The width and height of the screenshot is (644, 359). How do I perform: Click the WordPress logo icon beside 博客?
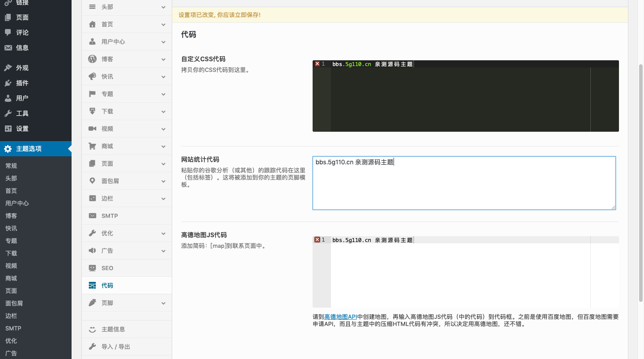point(93,59)
